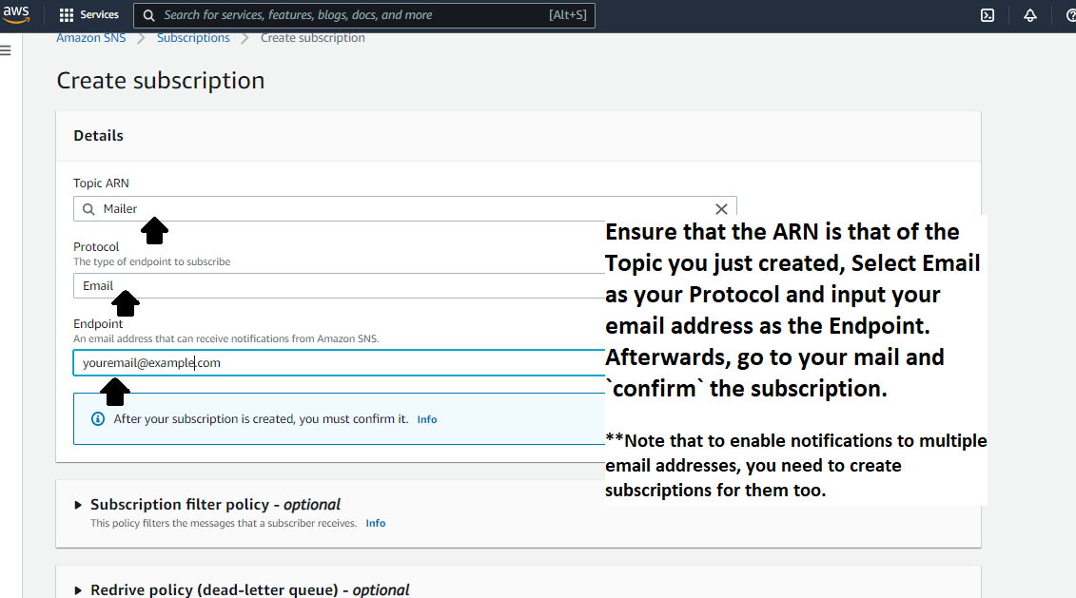The width and height of the screenshot is (1076, 598).
Task: Click the 'Protocol' label
Action: tap(96, 247)
